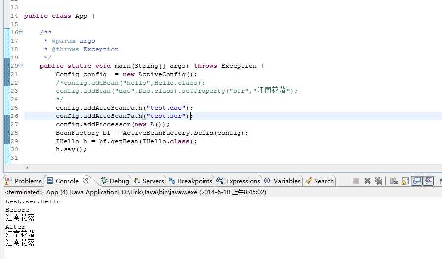Switch to the Breakpoints tab
This screenshot has height=259, width=442.
coord(191,181)
